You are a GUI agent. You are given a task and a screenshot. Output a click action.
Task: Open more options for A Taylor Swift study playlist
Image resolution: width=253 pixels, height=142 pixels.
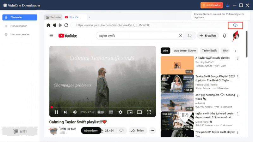click(238, 58)
